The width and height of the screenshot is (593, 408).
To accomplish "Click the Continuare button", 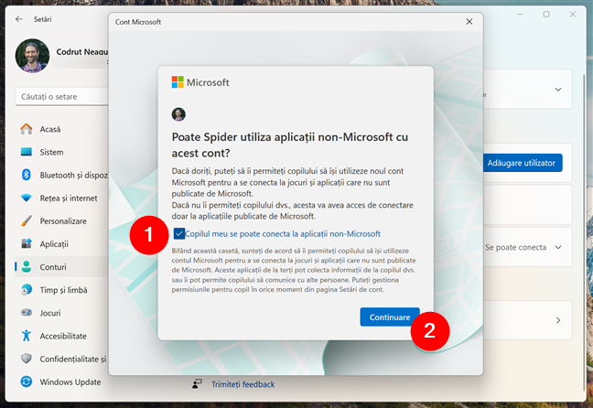I will [390, 317].
